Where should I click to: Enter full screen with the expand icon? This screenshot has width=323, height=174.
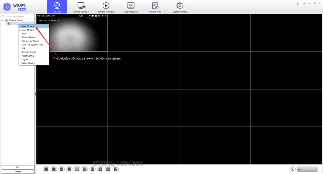point(116,169)
